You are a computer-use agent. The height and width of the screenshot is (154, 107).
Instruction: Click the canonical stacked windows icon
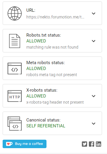click(15, 124)
